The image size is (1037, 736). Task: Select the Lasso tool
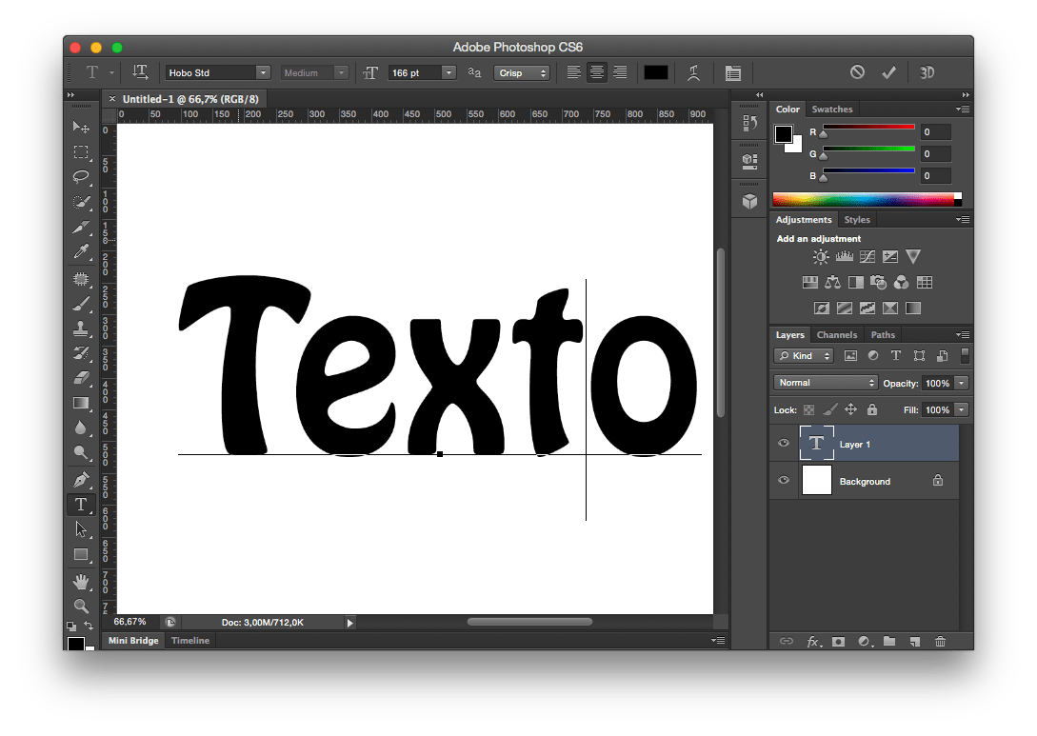pyautogui.click(x=81, y=176)
